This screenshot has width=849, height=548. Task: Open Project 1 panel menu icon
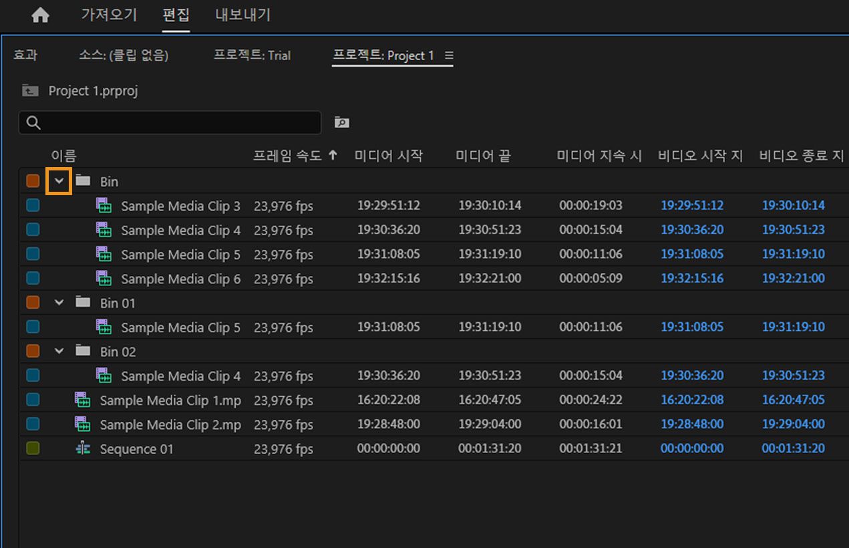pos(449,56)
